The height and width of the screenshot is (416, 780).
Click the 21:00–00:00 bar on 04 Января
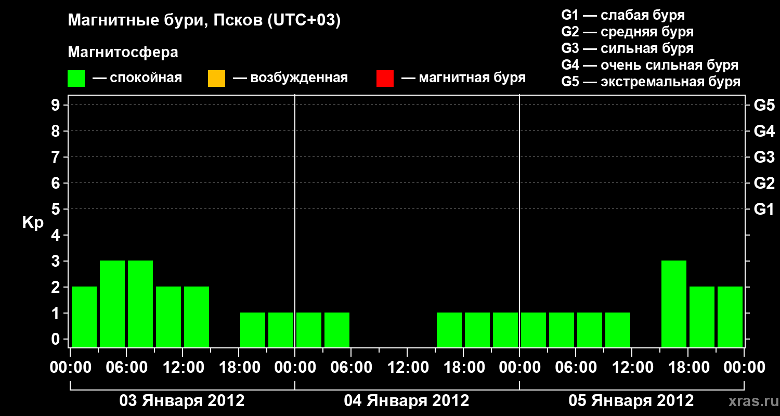pos(505,330)
